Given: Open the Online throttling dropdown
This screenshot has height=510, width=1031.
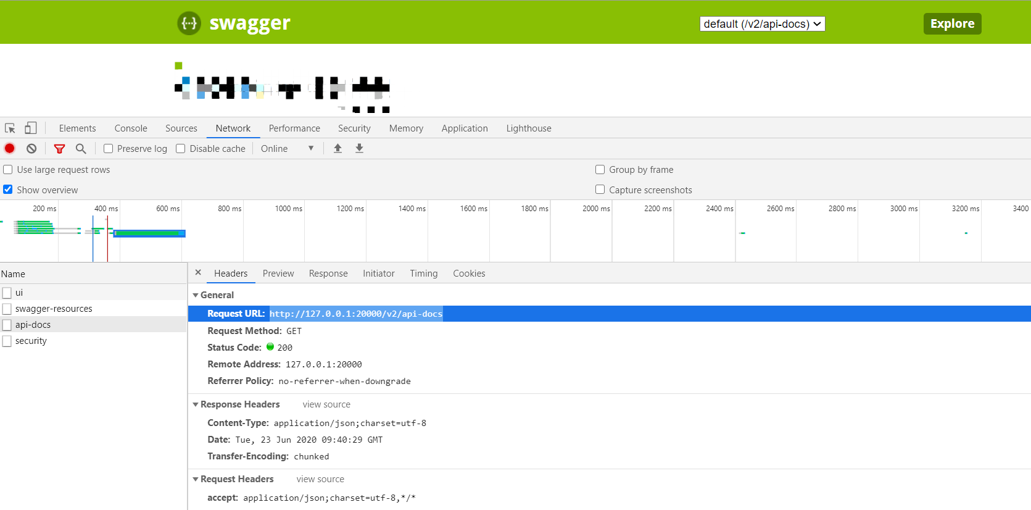Looking at the screenshot, I should [288, 149].
